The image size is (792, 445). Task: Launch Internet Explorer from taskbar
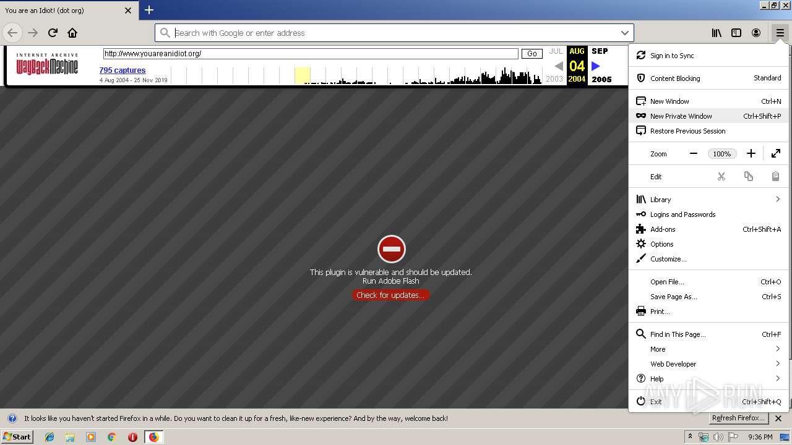click(x=49, y=437)
